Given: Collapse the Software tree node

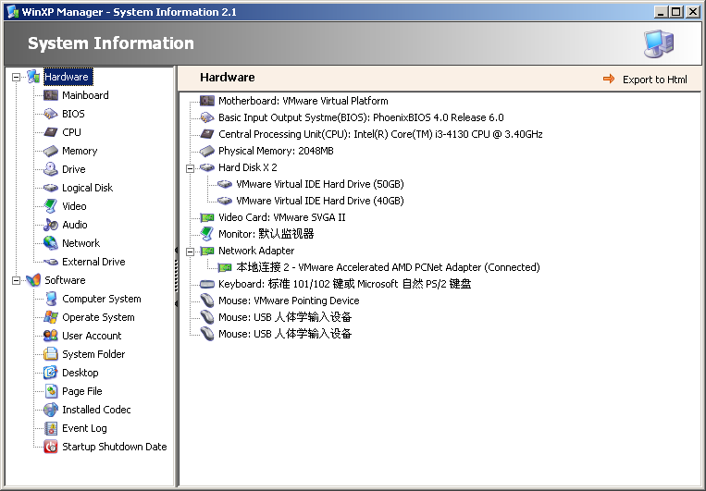Looking at the screenshot, I should (16, 280).
